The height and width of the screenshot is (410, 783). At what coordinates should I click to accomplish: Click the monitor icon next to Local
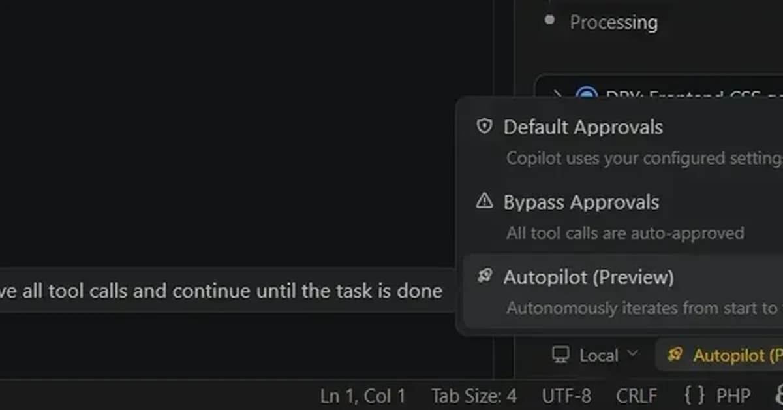(x=560, y=355)
